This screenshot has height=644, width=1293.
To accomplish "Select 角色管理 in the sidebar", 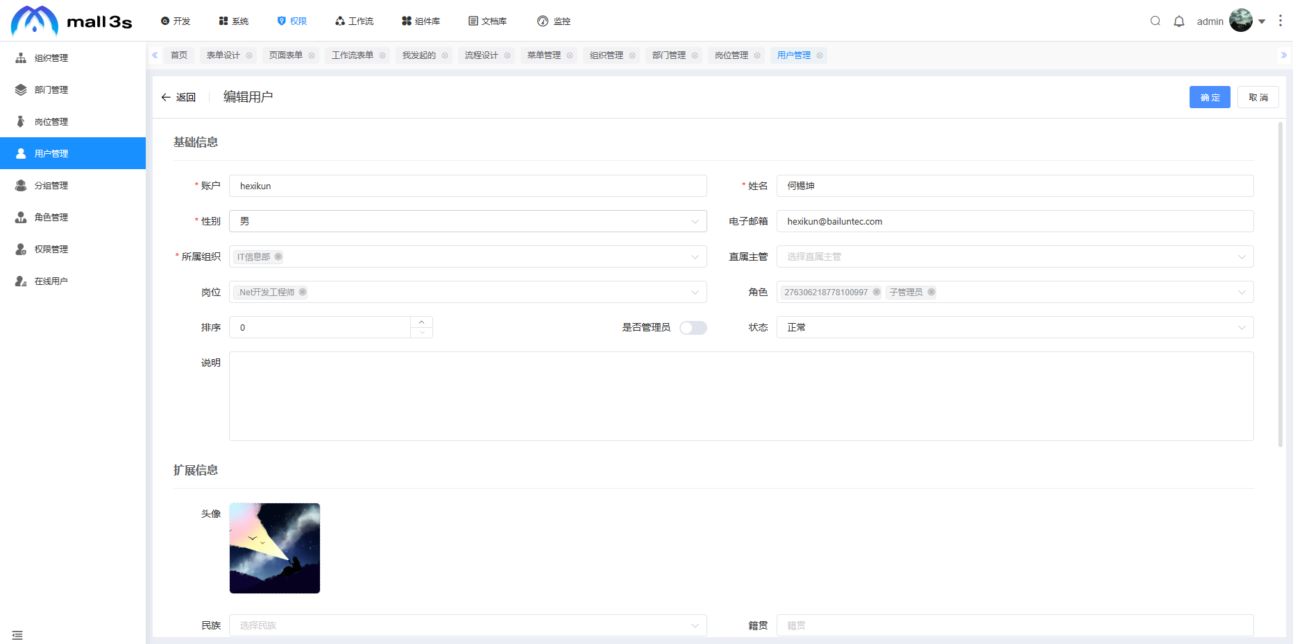I will click(x=73, y=217).
